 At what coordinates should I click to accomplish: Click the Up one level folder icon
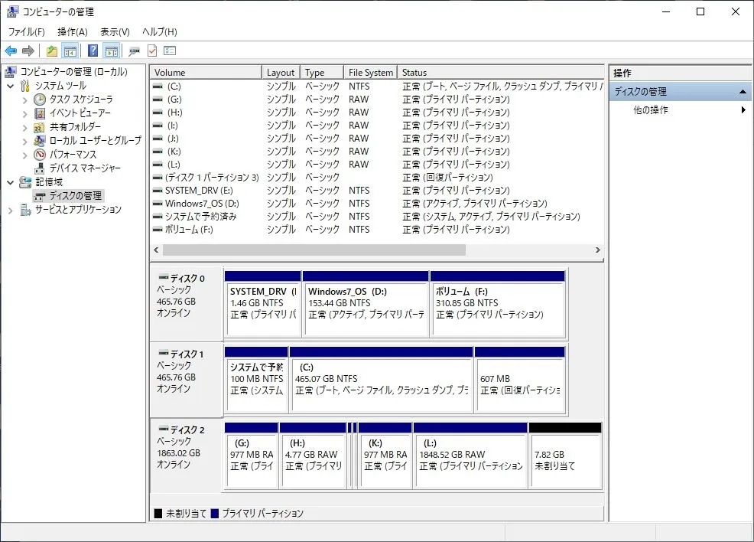tap(52, 51)
